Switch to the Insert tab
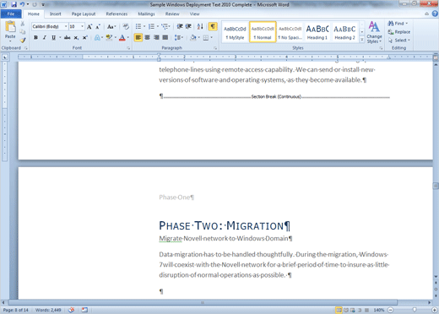 [56, 14]
